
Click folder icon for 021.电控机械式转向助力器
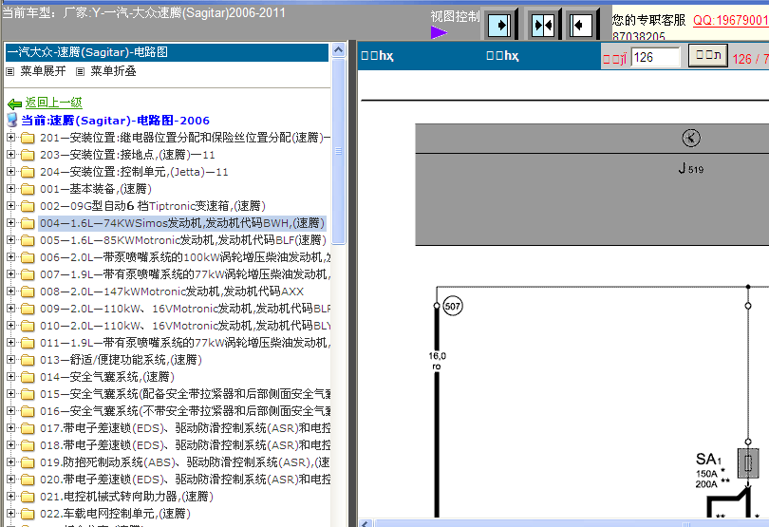(28, 497)
